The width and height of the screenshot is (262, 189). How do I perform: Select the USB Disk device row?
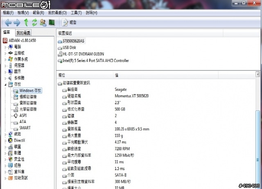[67, 47]
